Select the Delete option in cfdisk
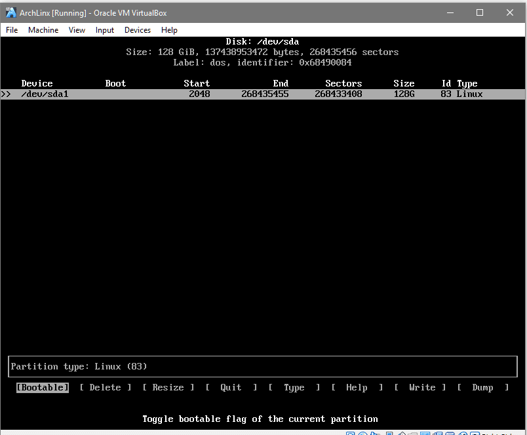This screenshot has width=527, height=435. (105, 387)
